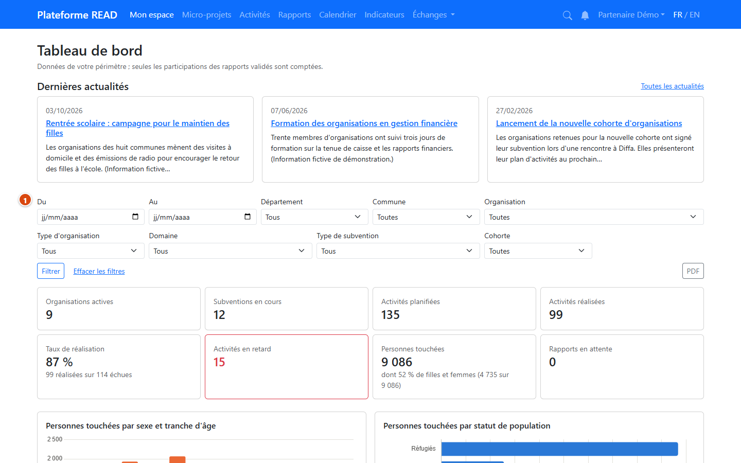Click the news date 07/06/2026
Image resolution: width=741 pixels, height=463 pixels.
tap(289, 111)
